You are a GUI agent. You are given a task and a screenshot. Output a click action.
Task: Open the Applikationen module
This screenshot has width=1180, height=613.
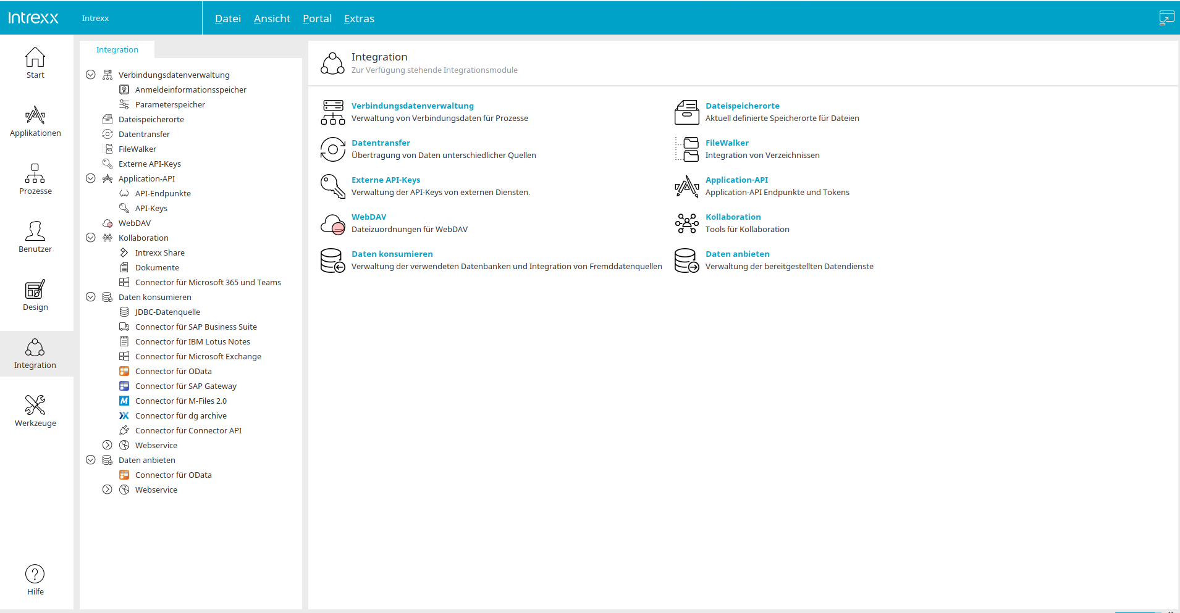(35, 122)
